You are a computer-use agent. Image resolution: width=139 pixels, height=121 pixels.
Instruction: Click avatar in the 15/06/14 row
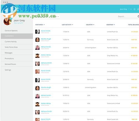[37, 40]
